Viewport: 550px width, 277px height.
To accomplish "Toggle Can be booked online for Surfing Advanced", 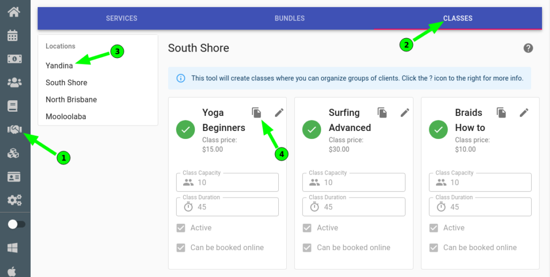I will [x=307, y=248].
